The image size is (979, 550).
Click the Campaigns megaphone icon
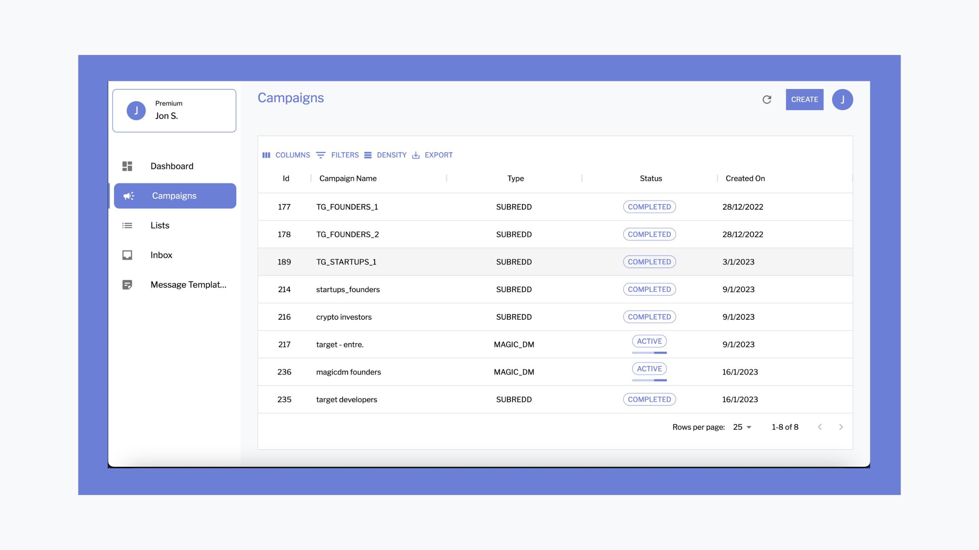[x=128, y=196]
